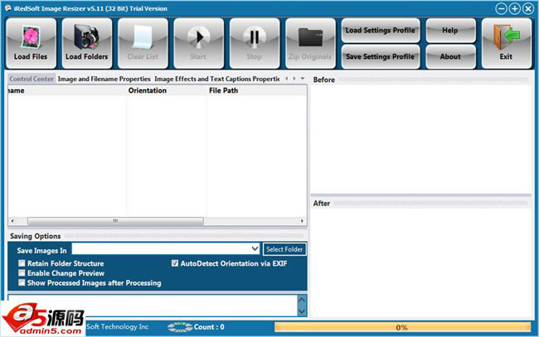This screenshot has height=337, width=539.
Task: Click the Load Files flower icon
Action: coord(31,37)
